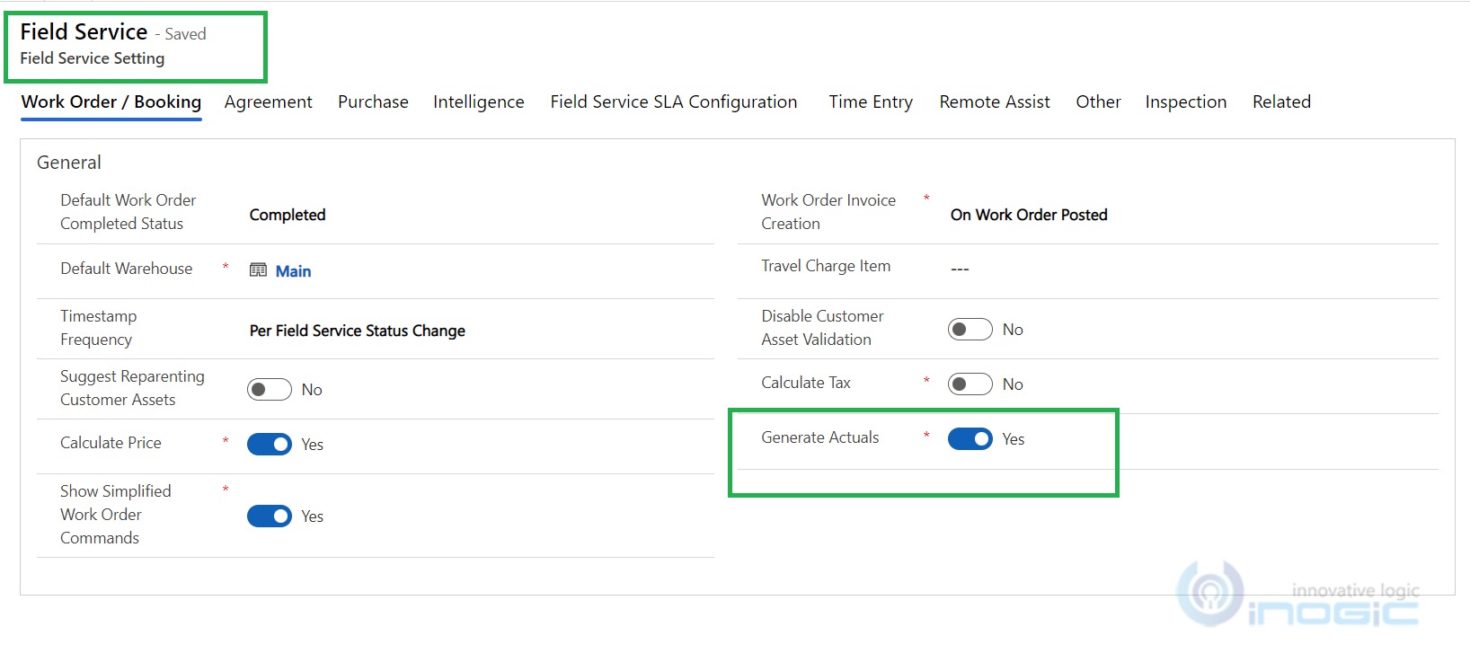This screenshot has height=662, width=1470.
Task: Open the Related tab
Action: 1281,102
